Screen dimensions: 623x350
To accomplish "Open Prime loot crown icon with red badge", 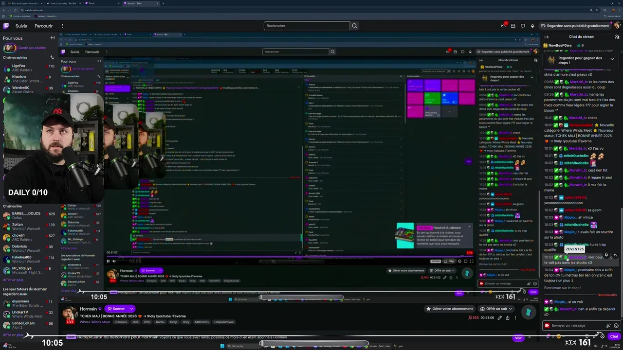I will pos(503,26).
